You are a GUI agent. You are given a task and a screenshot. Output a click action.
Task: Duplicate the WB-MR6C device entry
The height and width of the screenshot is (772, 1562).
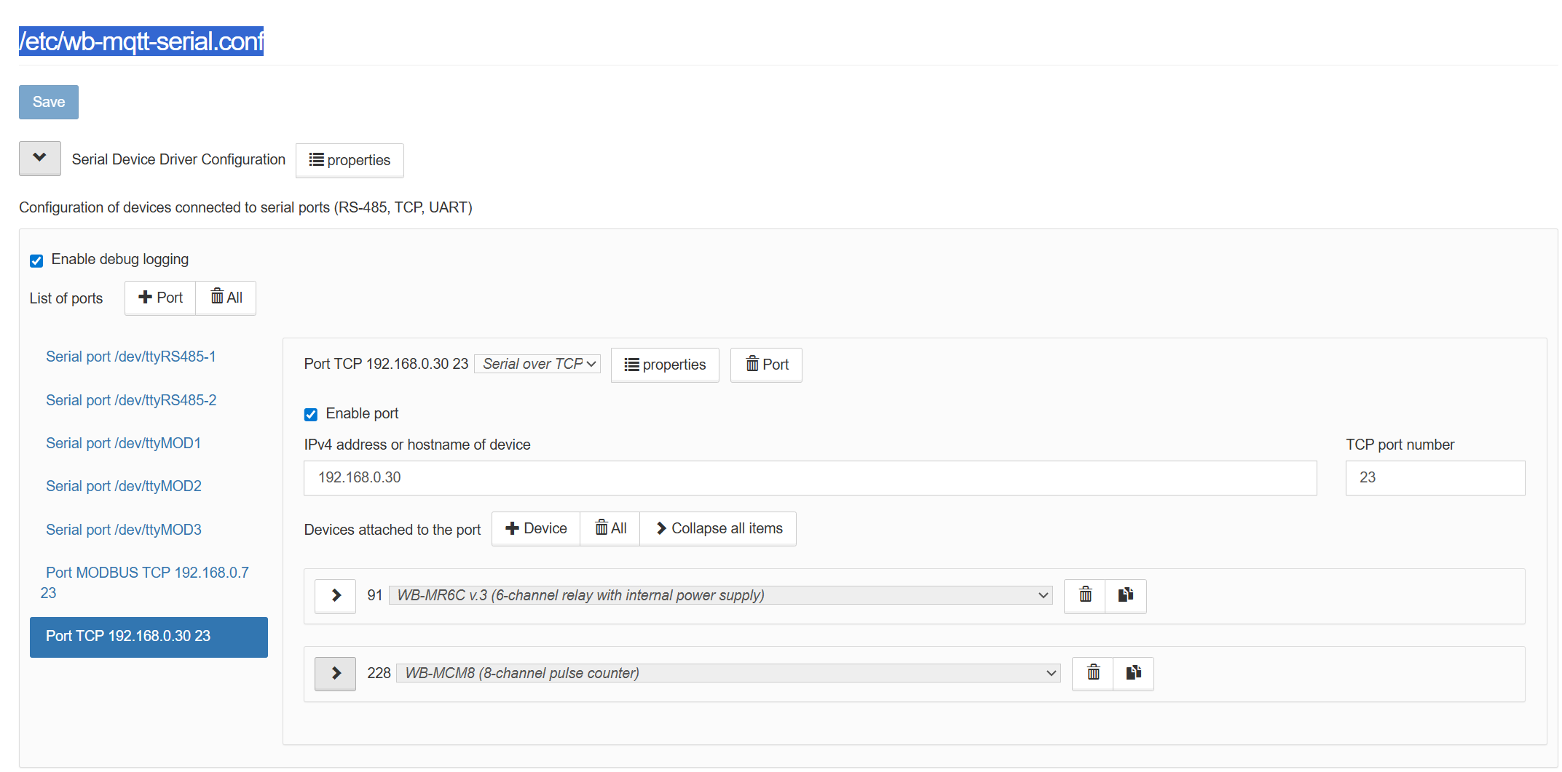tap(1126, 596)
